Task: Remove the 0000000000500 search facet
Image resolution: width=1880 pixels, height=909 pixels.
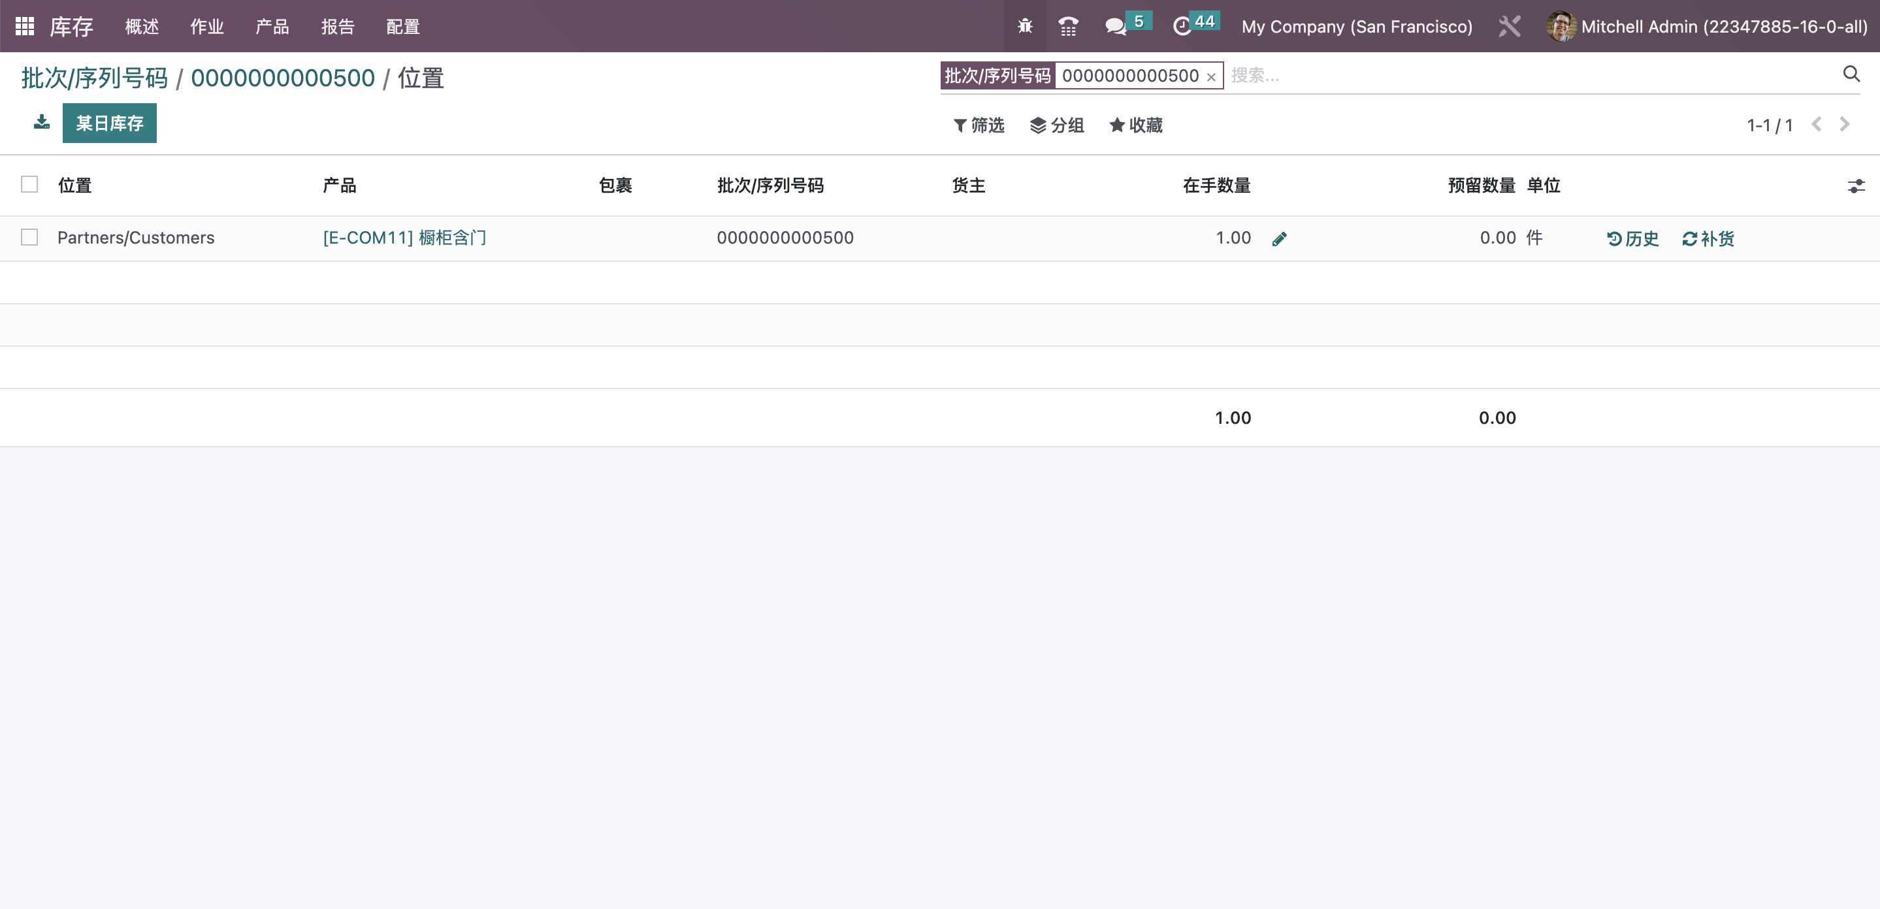Action: pos(1210,77)
